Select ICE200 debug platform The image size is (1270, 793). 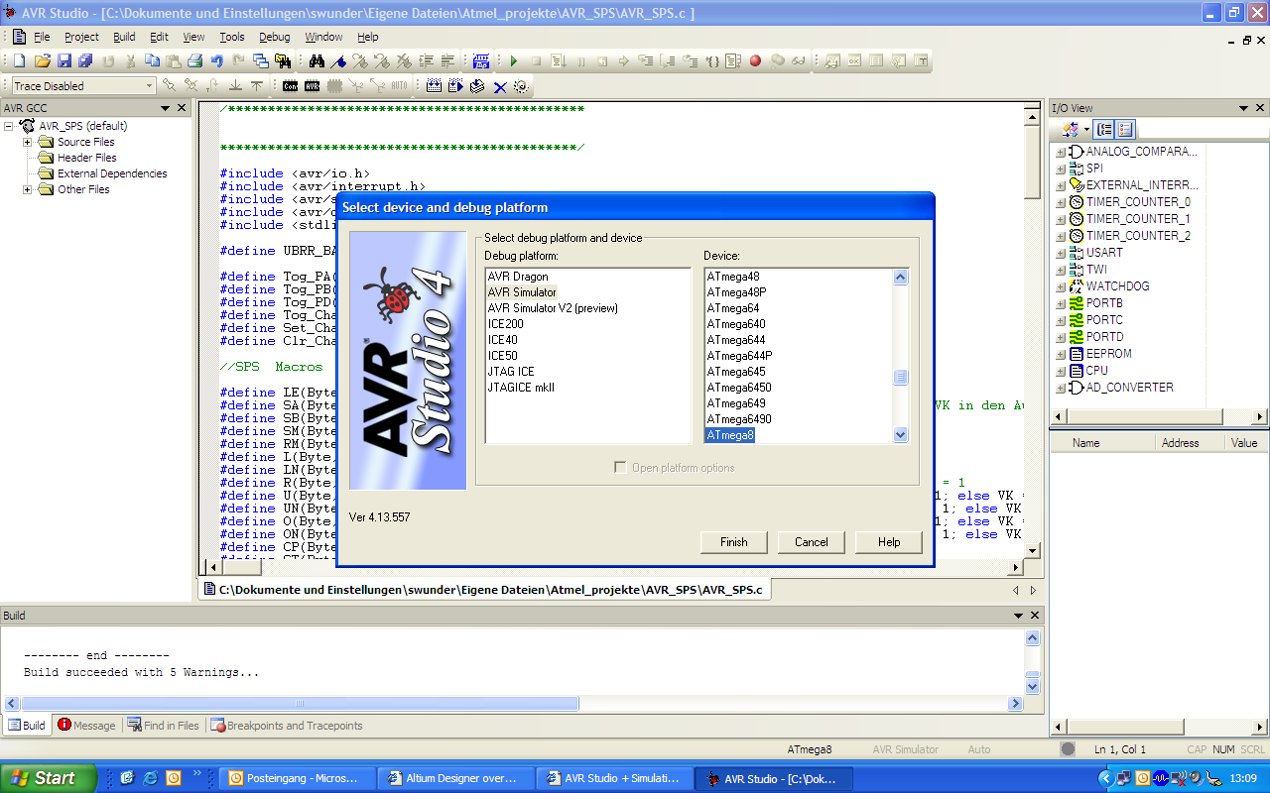pos(506,324)
